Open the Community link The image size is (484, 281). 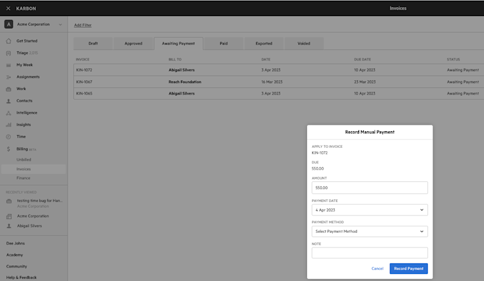pos(17,266)
